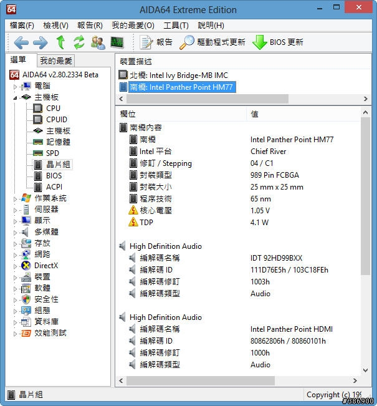Image resolution: width=377 pixels, height=406 pixels.
Task: Expand the 作業系統 tree node
Action: coord(15,199)
